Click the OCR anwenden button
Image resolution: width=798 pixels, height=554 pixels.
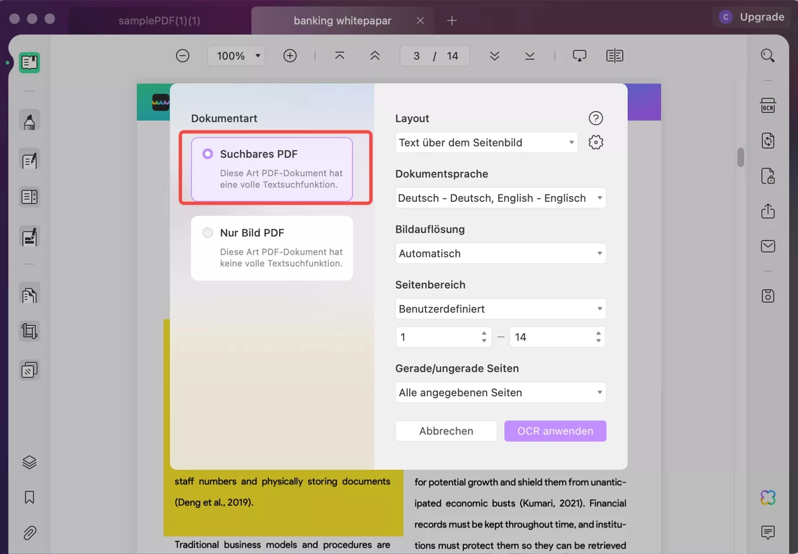[555, 431]
